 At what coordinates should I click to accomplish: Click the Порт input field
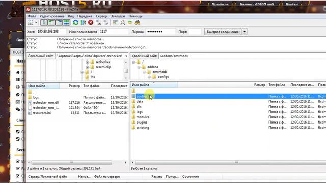point(195,32)
